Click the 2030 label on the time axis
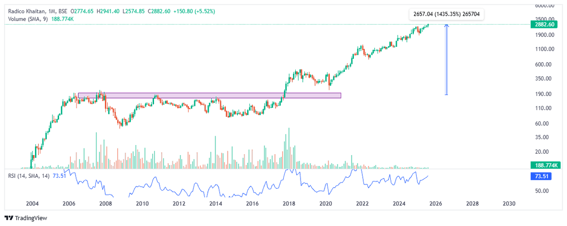Screen dimensions: 567x226 coord(509,204)
